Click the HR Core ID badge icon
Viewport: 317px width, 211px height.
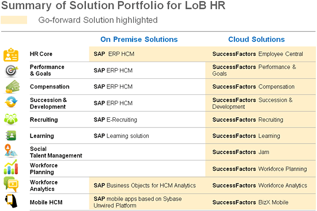tap(11, 55)
